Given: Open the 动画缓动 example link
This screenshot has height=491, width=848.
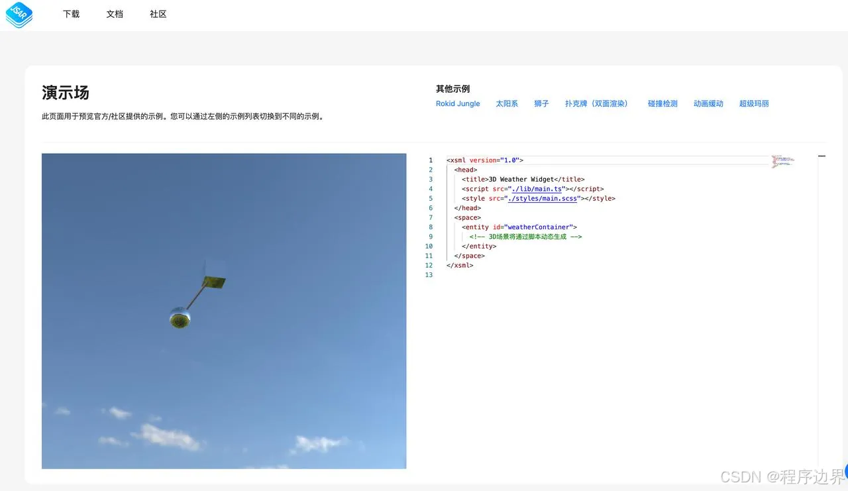Looking at the screenshot, I should 708,103.
